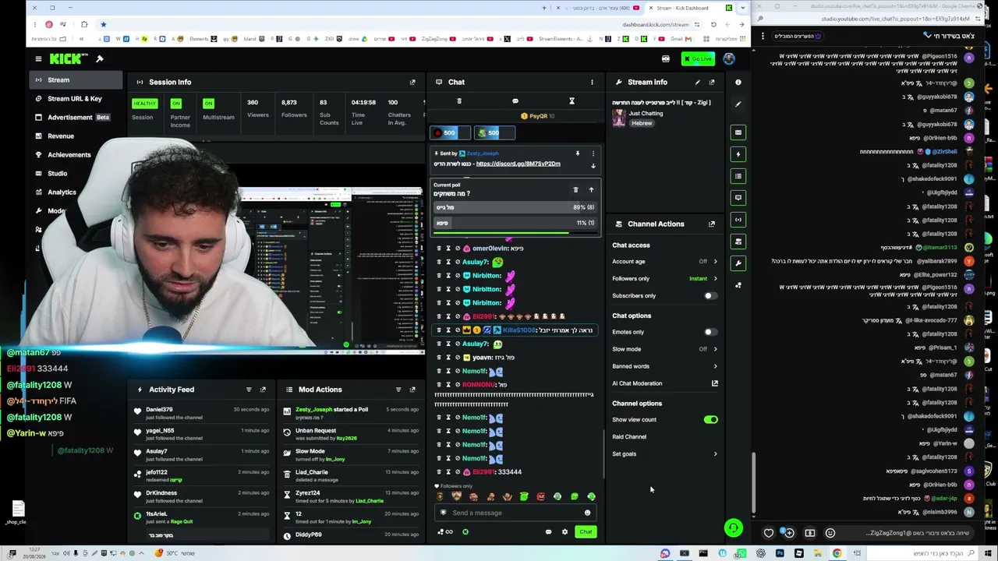Open the Chat panel three-dot menu
This screenshot has height=561, width=998.
pyautogui.click(x=592, y=82)
